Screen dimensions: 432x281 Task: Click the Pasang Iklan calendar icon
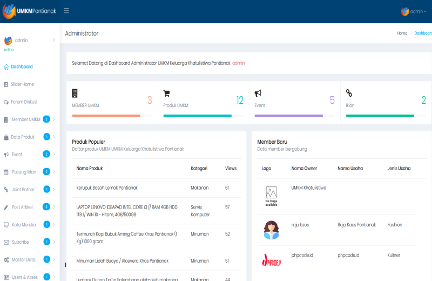pyautogui.click(x=6, y=172)
